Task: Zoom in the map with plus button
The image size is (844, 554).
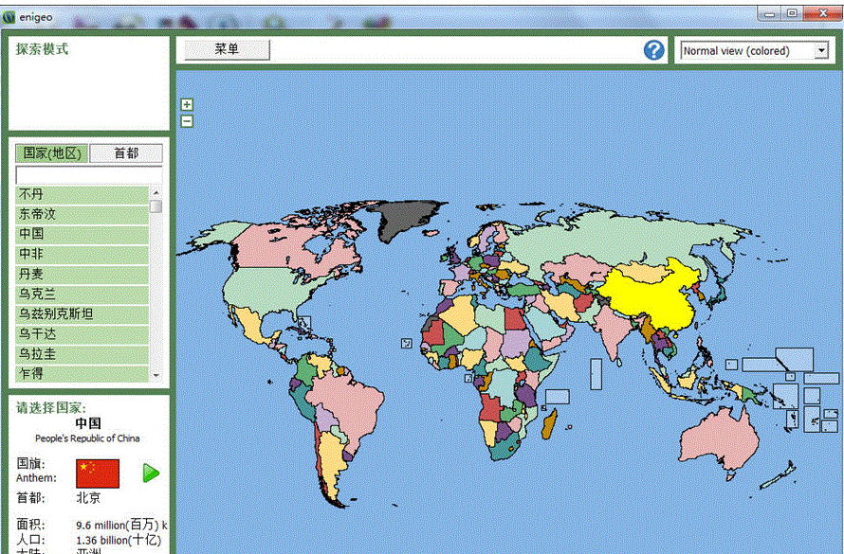Action: [187, 105]
